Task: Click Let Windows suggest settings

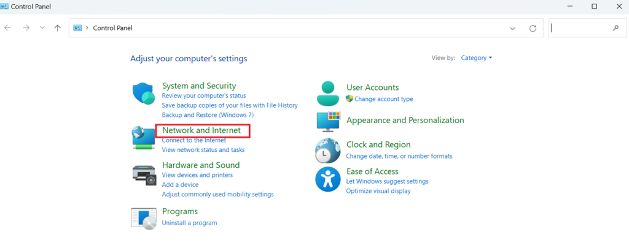Action: [x=387, y=181]
